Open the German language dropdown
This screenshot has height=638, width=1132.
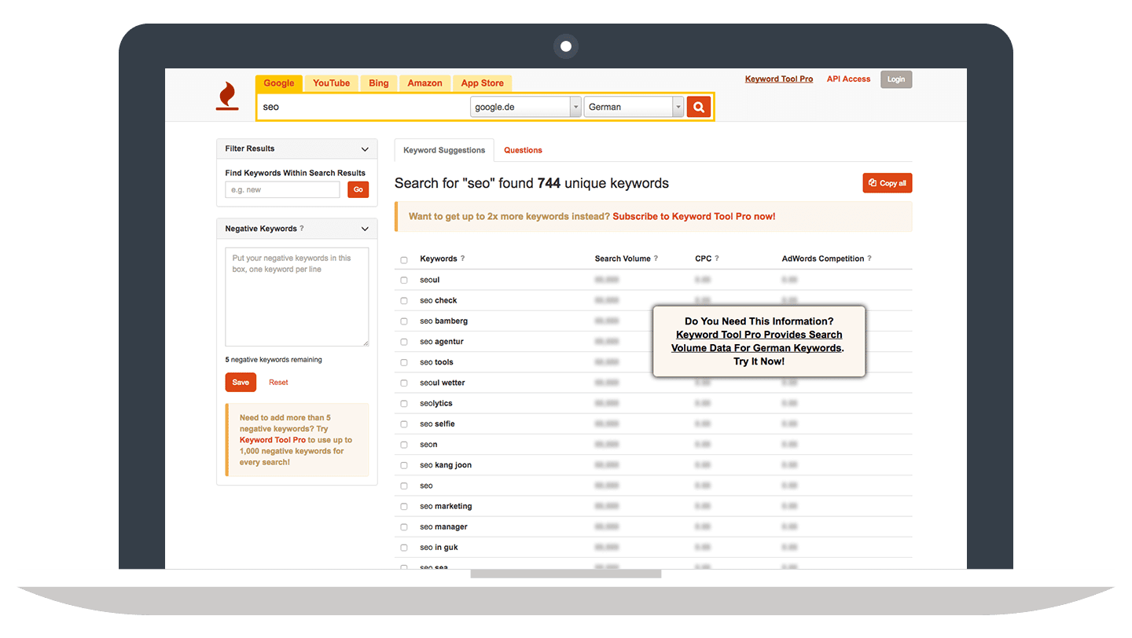(x=634, y=107)
